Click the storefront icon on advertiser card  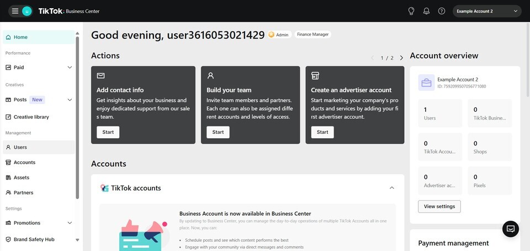pyautogui.click(x=315, y=75)
